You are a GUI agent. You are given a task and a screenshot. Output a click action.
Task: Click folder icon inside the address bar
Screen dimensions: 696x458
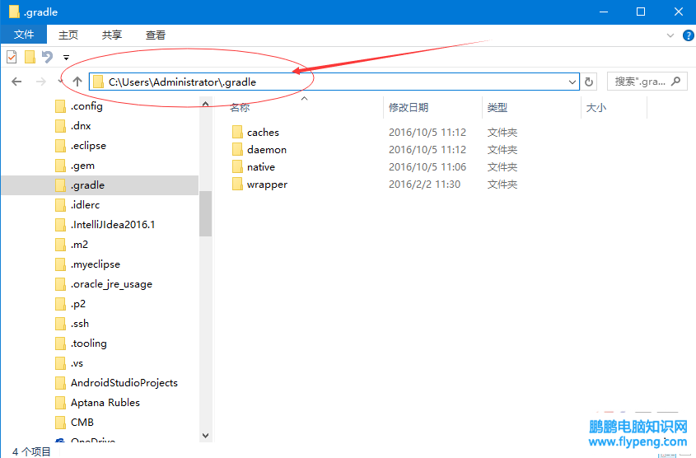[x=99, y=82]
